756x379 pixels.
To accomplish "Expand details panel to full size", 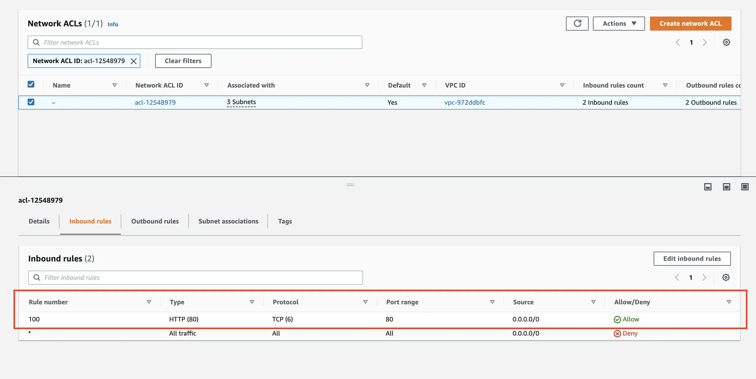I will (745, 187).
